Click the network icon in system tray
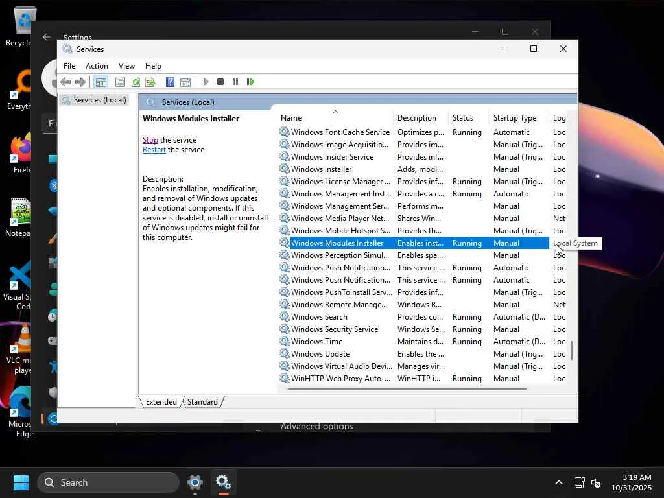The width and height of the screenshot is (664, 498). [579, 482]
